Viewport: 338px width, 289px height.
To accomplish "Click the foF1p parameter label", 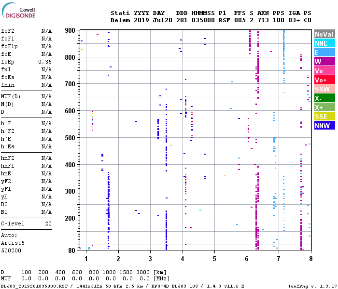I will (9, 46).
